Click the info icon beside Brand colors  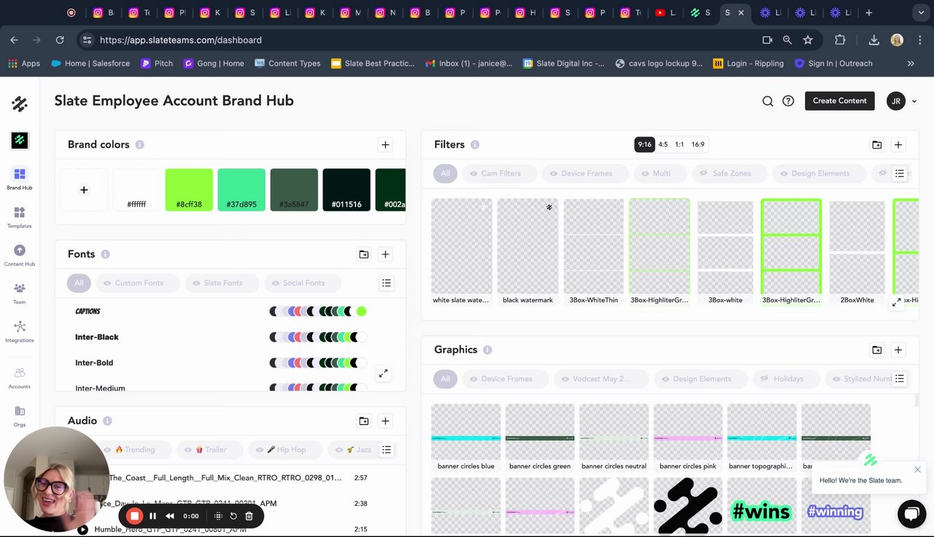(x=139, y=144)
